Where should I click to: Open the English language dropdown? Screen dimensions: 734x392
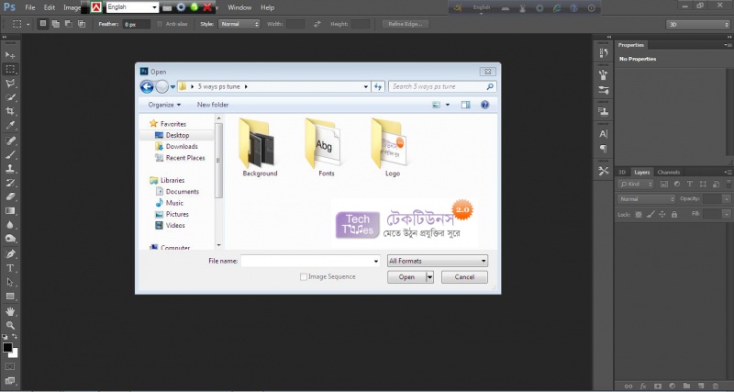132,7
